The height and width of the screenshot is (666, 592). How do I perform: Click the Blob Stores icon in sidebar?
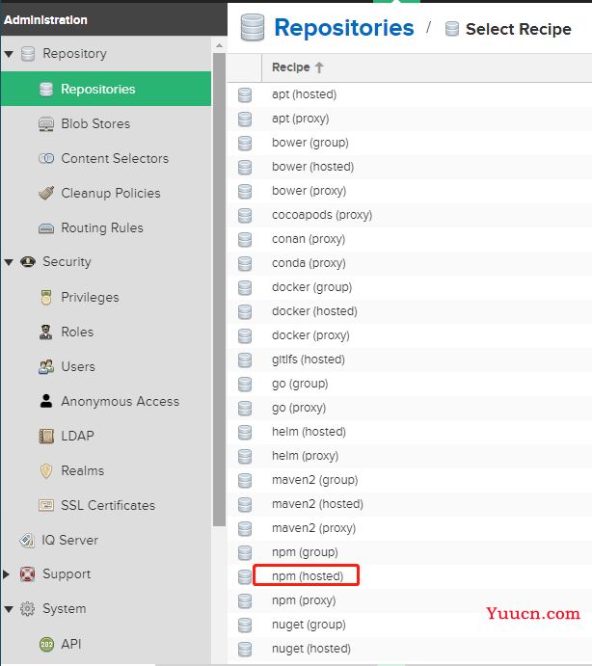tap(46, 124)
